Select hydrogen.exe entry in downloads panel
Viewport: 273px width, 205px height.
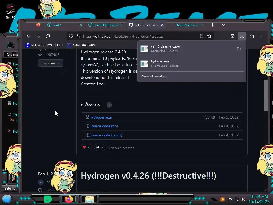coord(191,64)
